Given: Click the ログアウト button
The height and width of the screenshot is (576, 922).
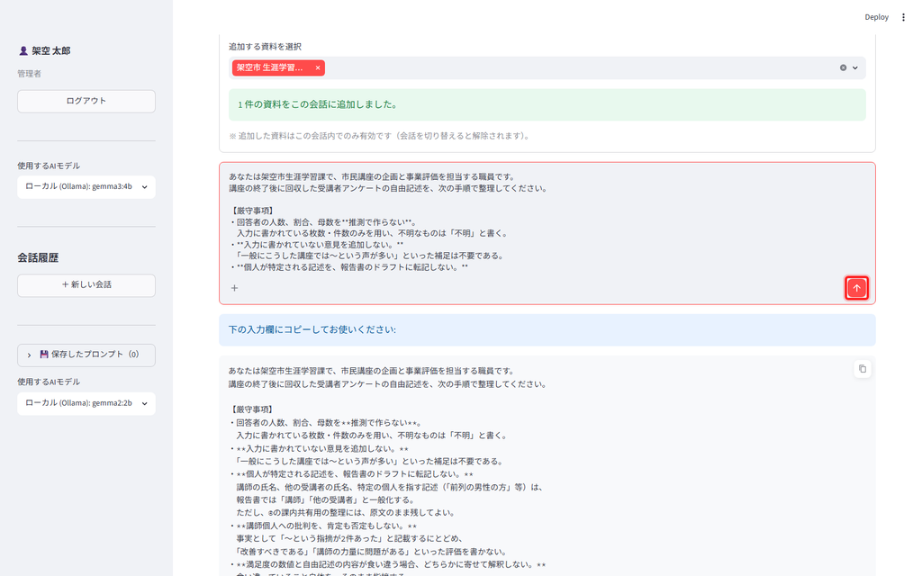Looking at the screenshot, I should tap(86, 101).
